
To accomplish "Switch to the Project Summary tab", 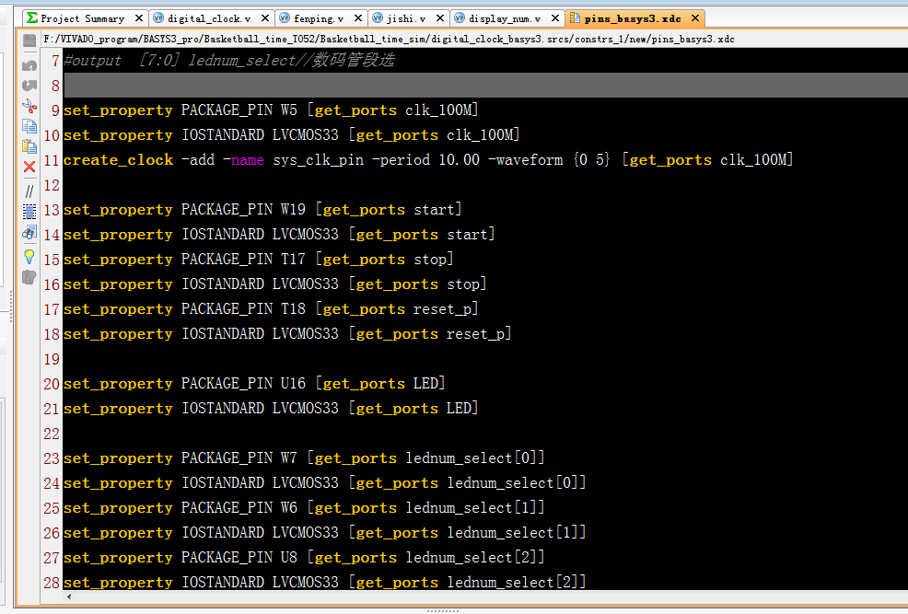I will tap(82, 18).
